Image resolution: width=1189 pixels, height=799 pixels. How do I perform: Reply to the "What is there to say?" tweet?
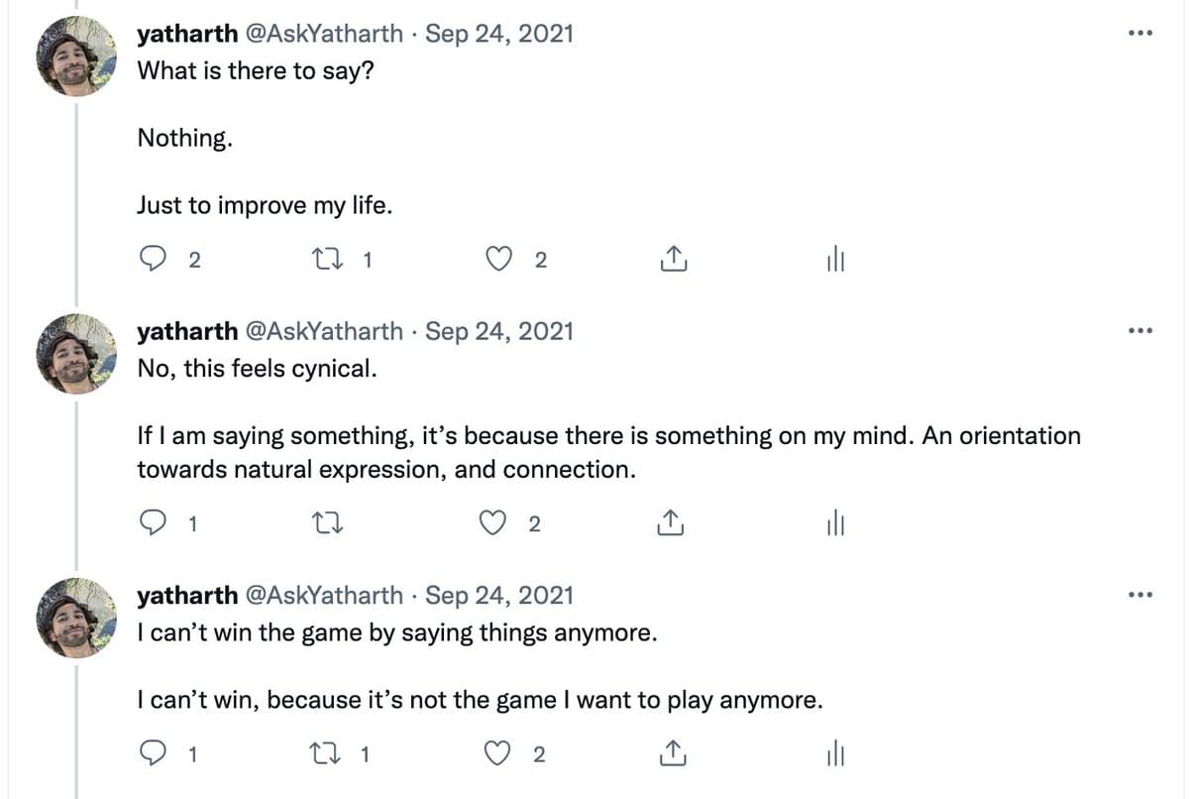151,260
